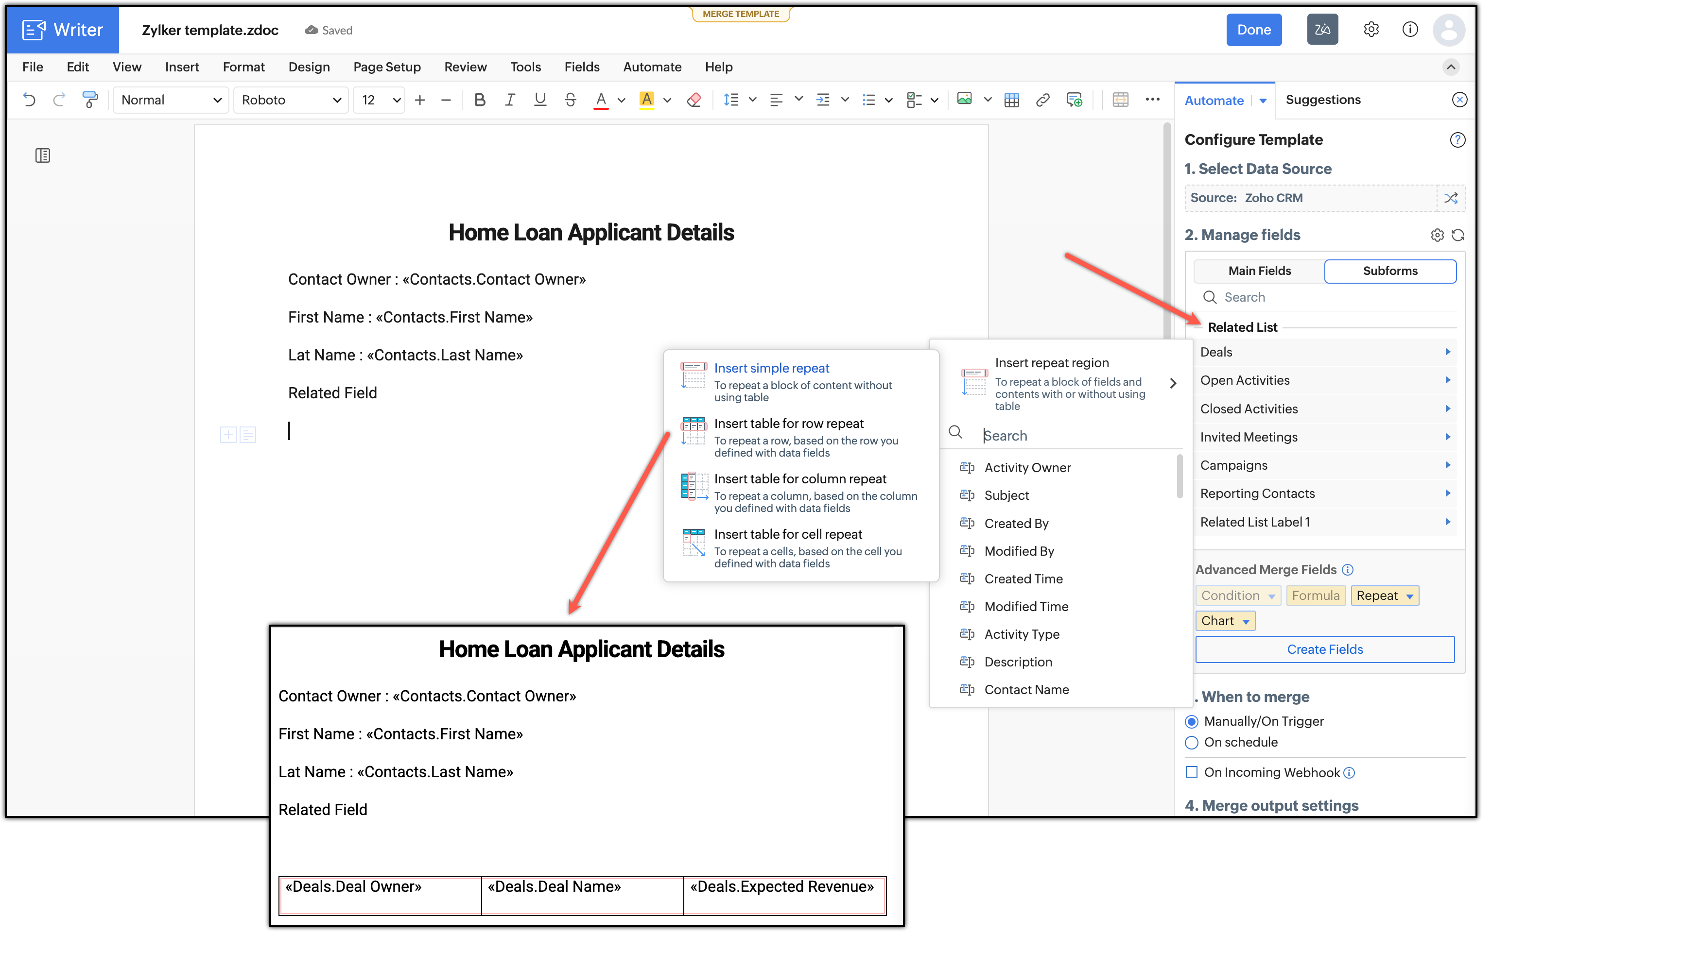This screenshot has width=1700, height=954.
Task: Refresh the Manage fields list
Action: [1458, 235]
